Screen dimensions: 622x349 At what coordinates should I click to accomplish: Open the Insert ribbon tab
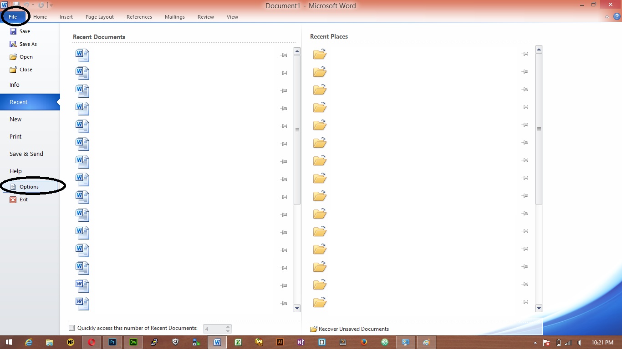[x=66, y=17]
